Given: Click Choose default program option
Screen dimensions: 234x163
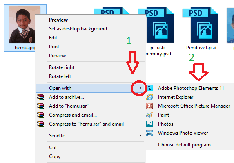Looking at the screenshot, I should (186, 145).
